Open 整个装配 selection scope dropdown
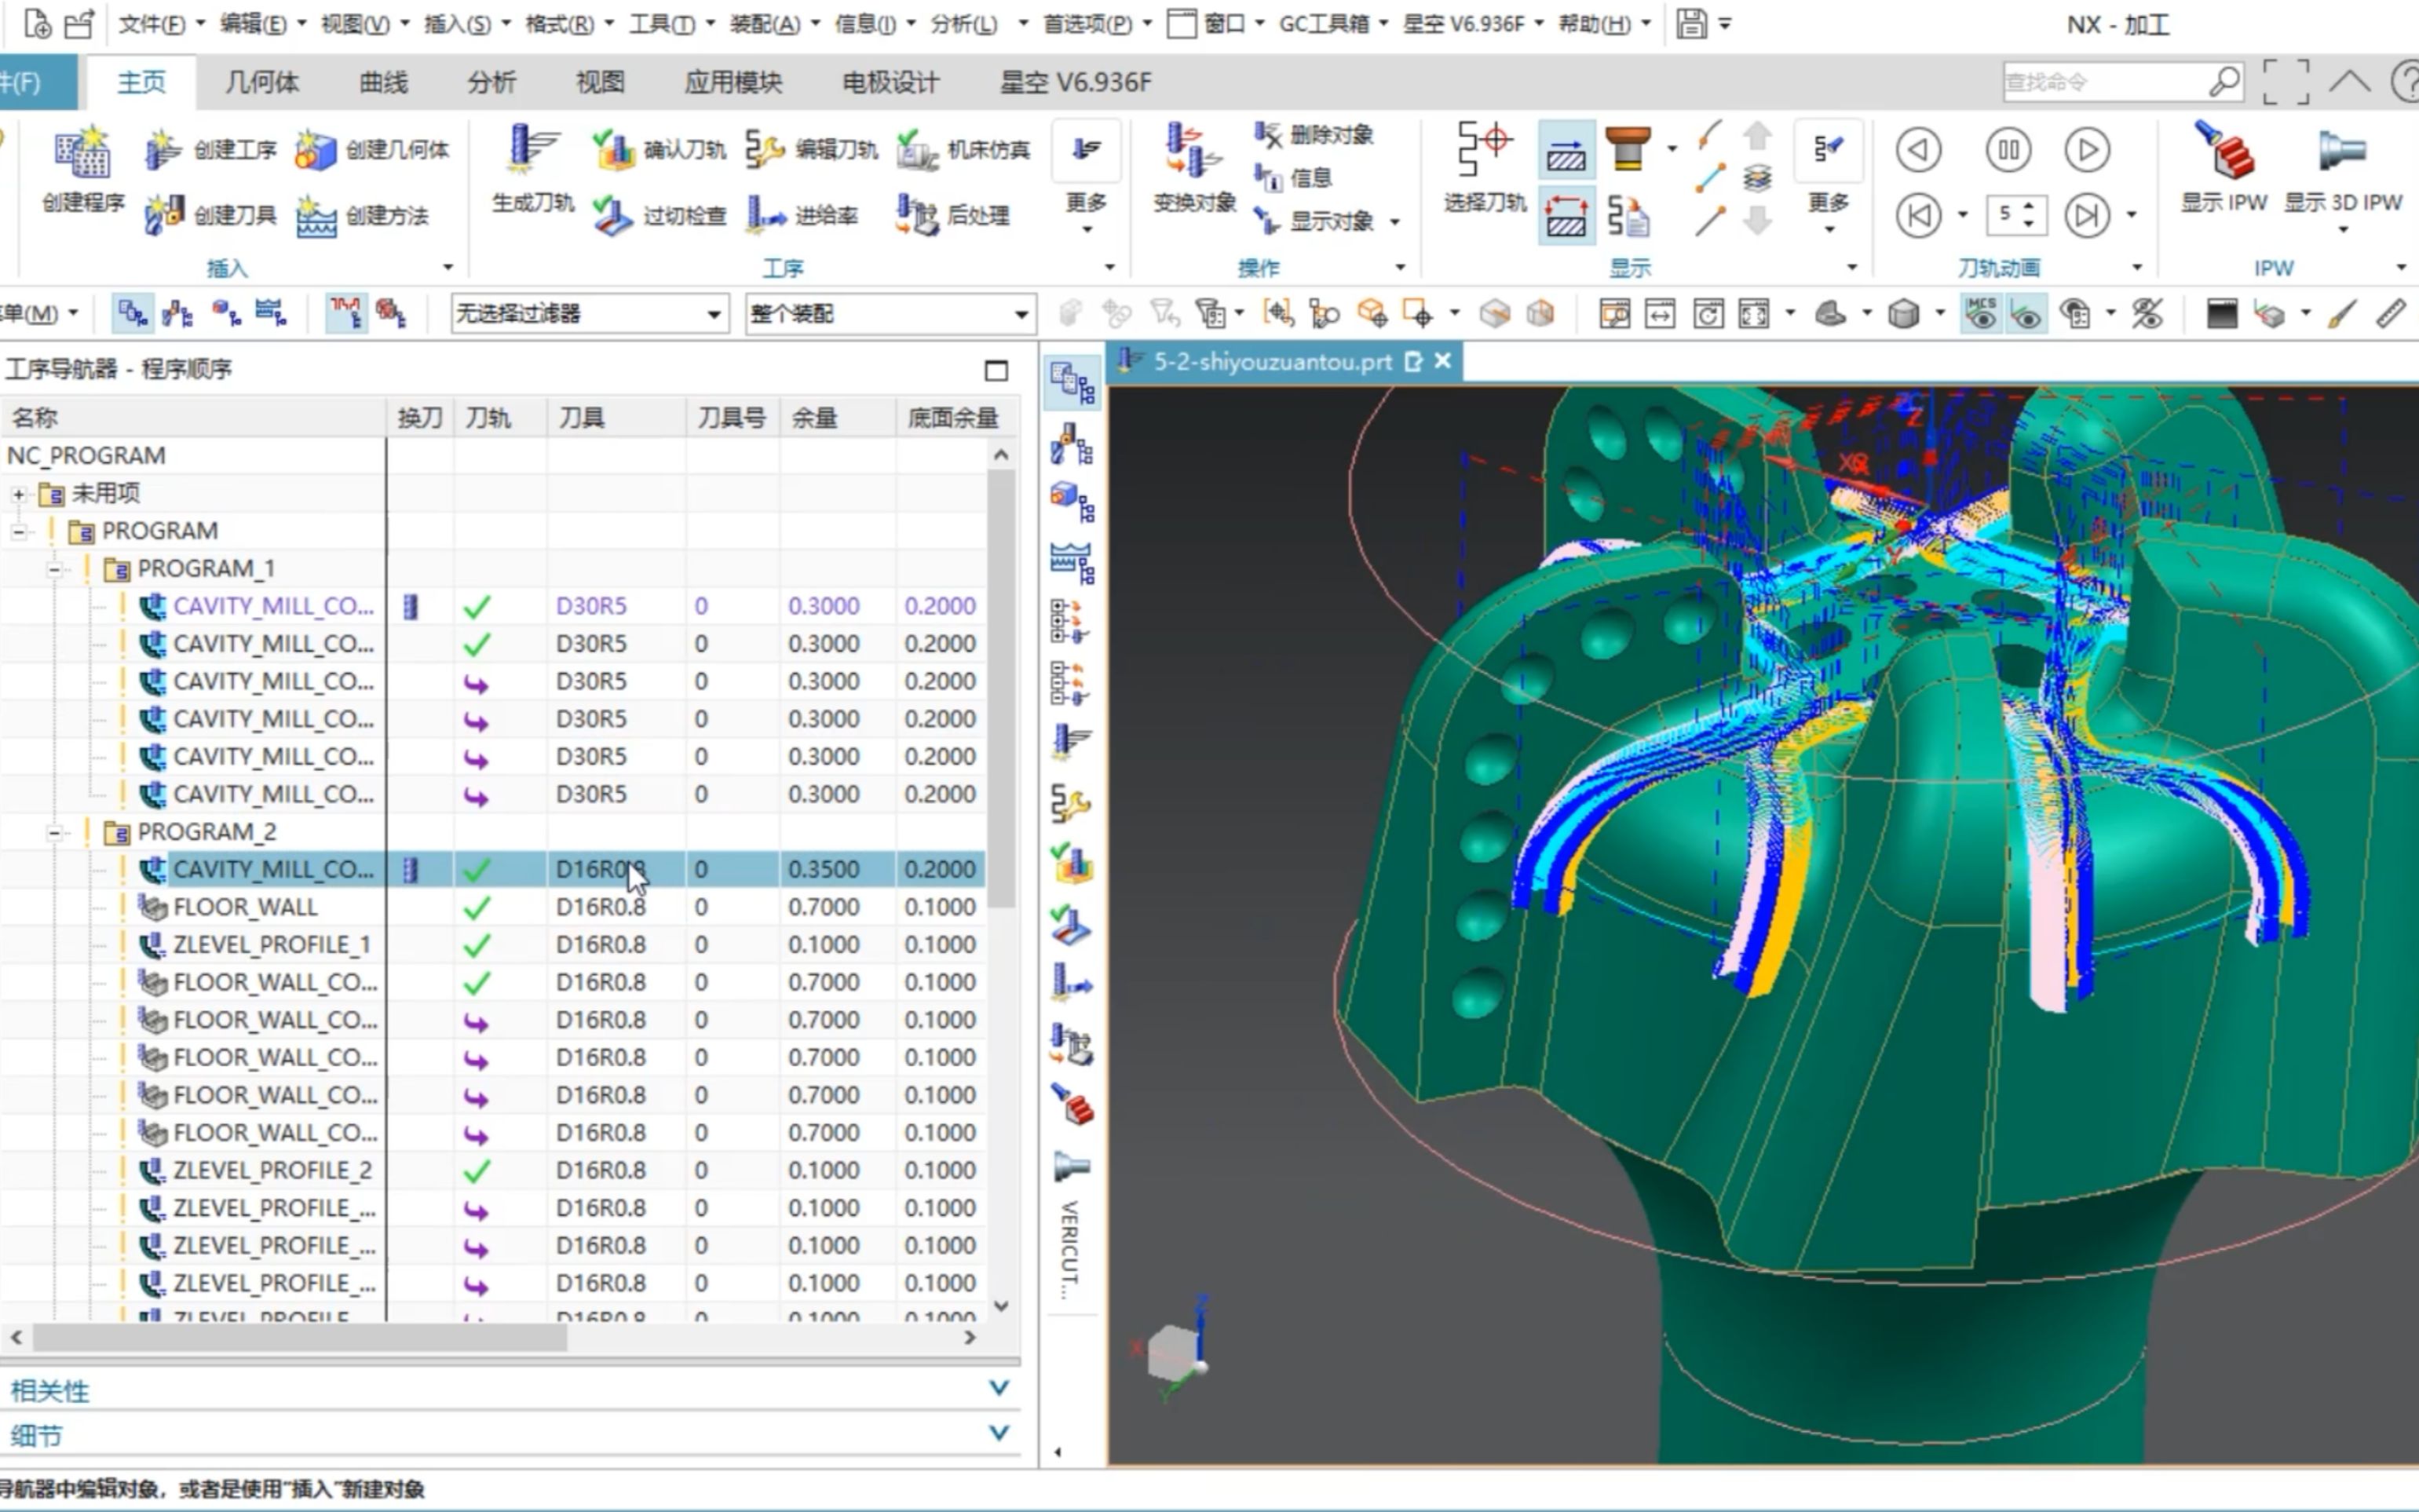Screen dimensions: 2419x1512 pos(889,314)
